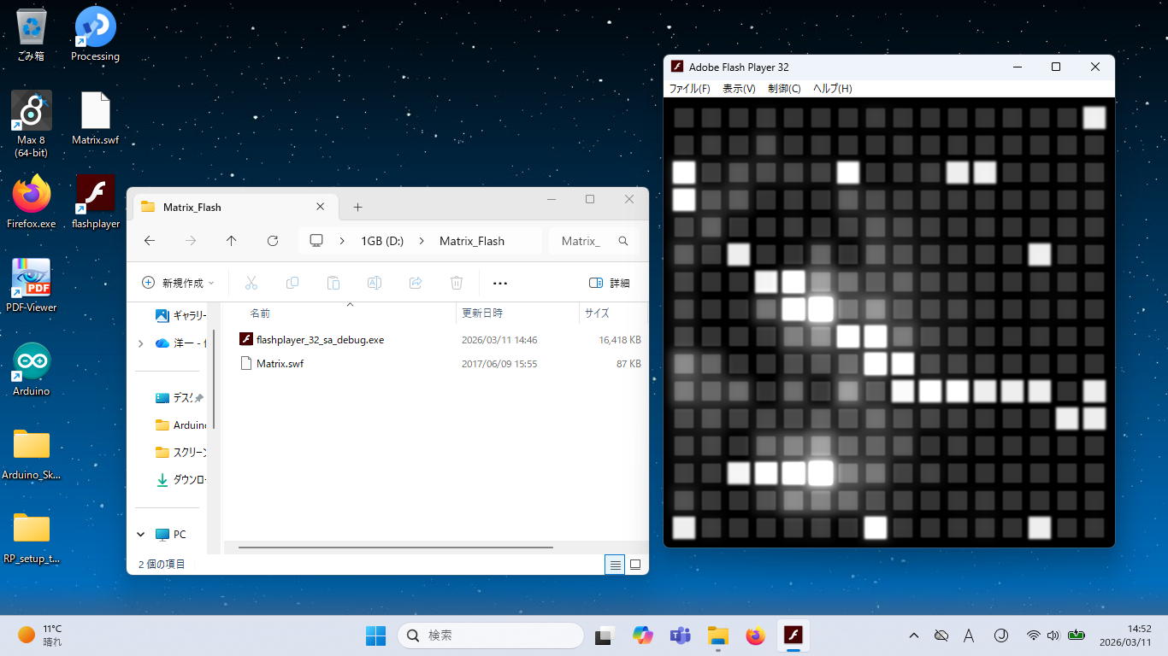
Task: Click the Flash Player taskbar icon
Action: [x=793, y=635]
